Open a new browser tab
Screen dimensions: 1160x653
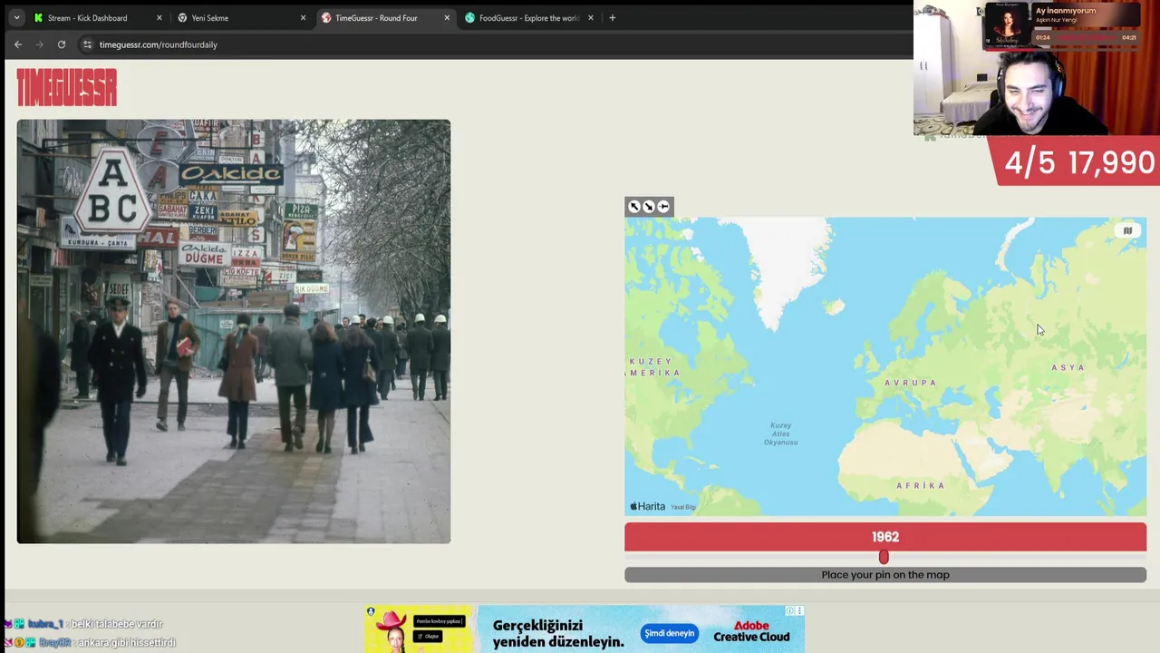pyautogui.click(x=613, y=17)
